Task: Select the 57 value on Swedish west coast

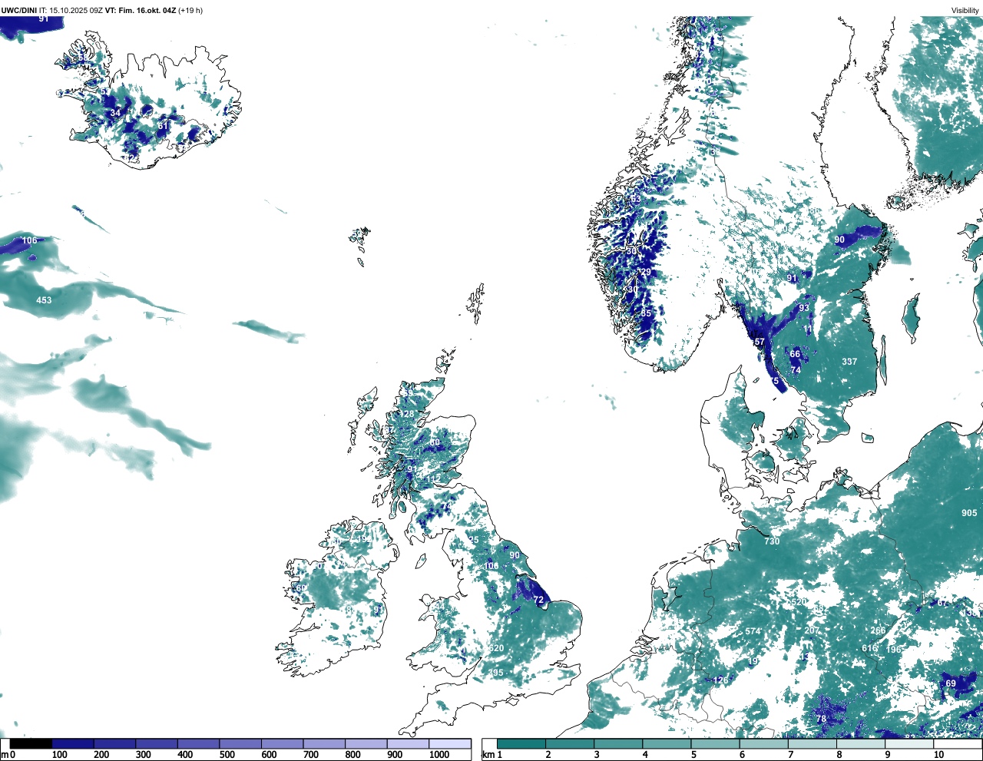Action: [760, 342]
